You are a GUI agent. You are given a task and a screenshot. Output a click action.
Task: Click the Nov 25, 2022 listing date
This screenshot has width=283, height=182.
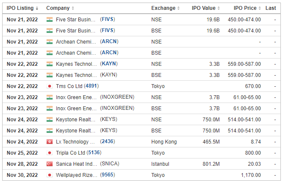(x=22, y=153)
